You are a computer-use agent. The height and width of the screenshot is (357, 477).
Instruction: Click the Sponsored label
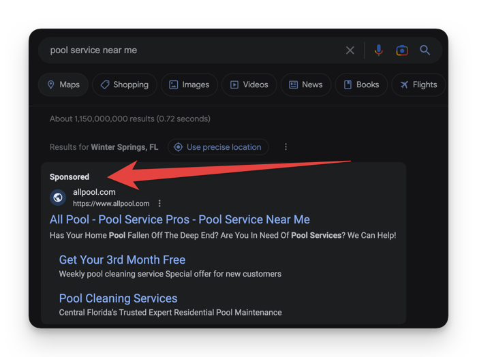(70, 177)
